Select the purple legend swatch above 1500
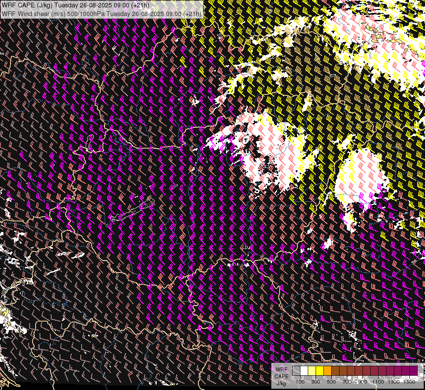Screen dimensions: 425x390 tap(414, 371)
